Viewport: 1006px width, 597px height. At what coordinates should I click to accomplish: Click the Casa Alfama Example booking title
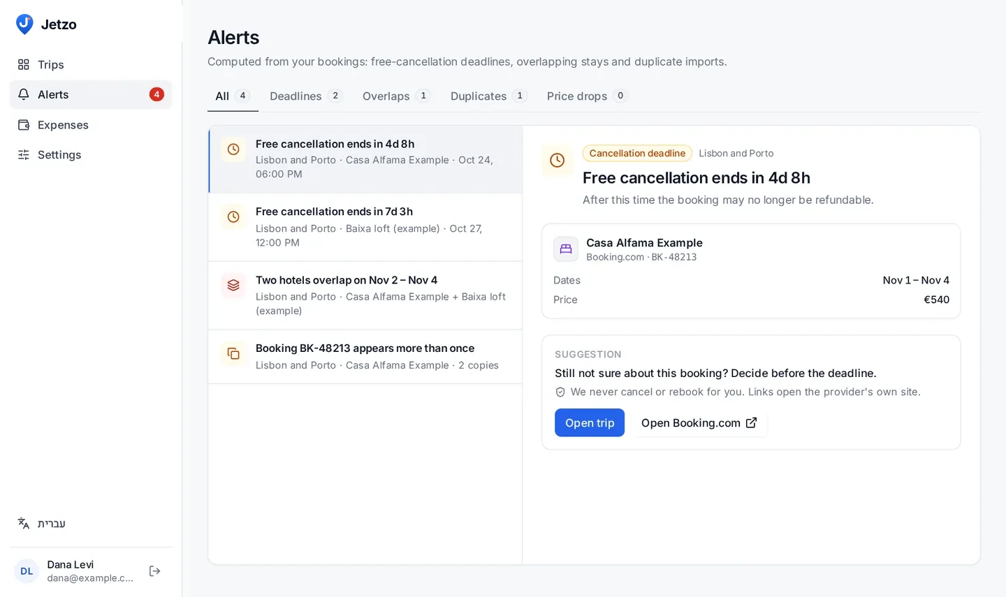click(x=644, y=243)
